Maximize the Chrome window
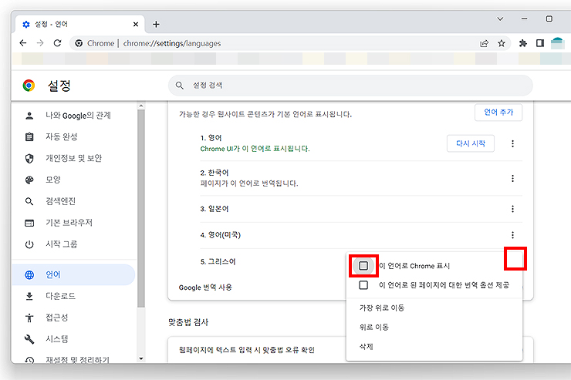Screen dimensions: 571x380 (x=549, y=19)
